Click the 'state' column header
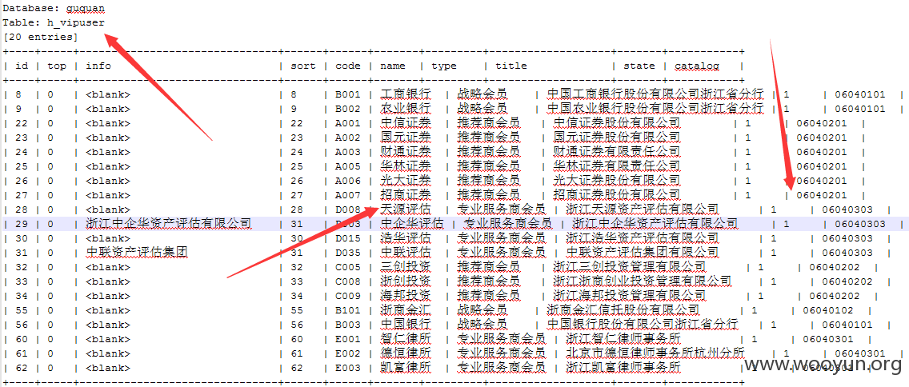Image resolution: width=909 pixels, height=387 pixels. [x=639, y=66]
